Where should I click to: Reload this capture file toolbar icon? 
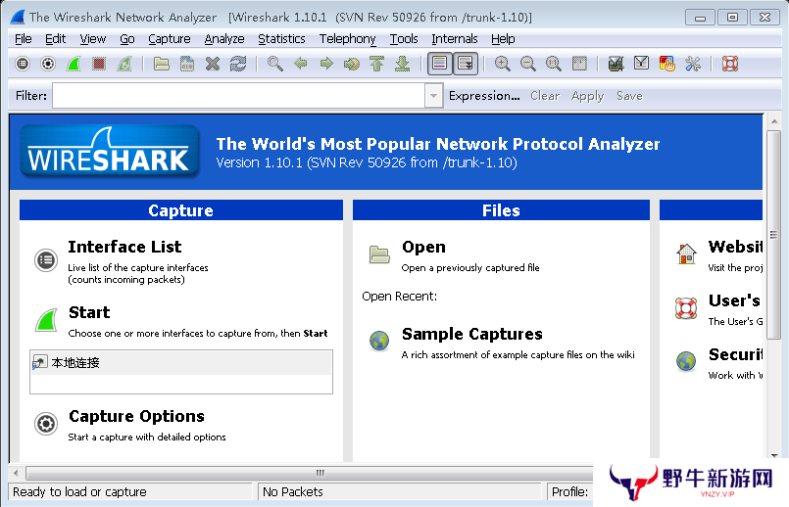pyautogui.click(x=238, y=64)
